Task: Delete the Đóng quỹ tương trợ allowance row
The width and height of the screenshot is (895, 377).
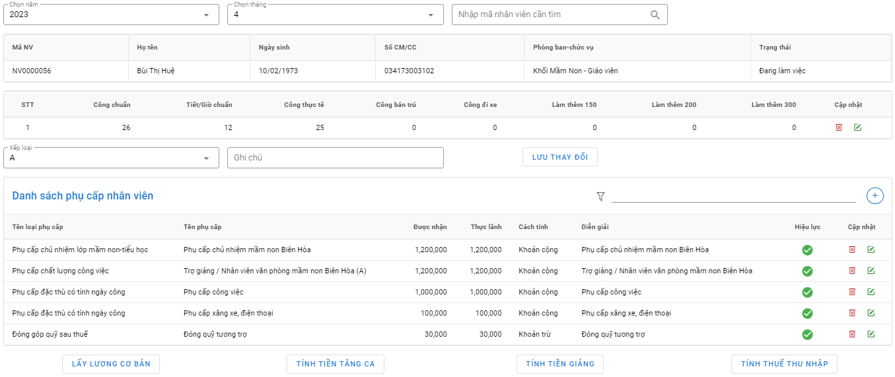Action: coord(852,334)
